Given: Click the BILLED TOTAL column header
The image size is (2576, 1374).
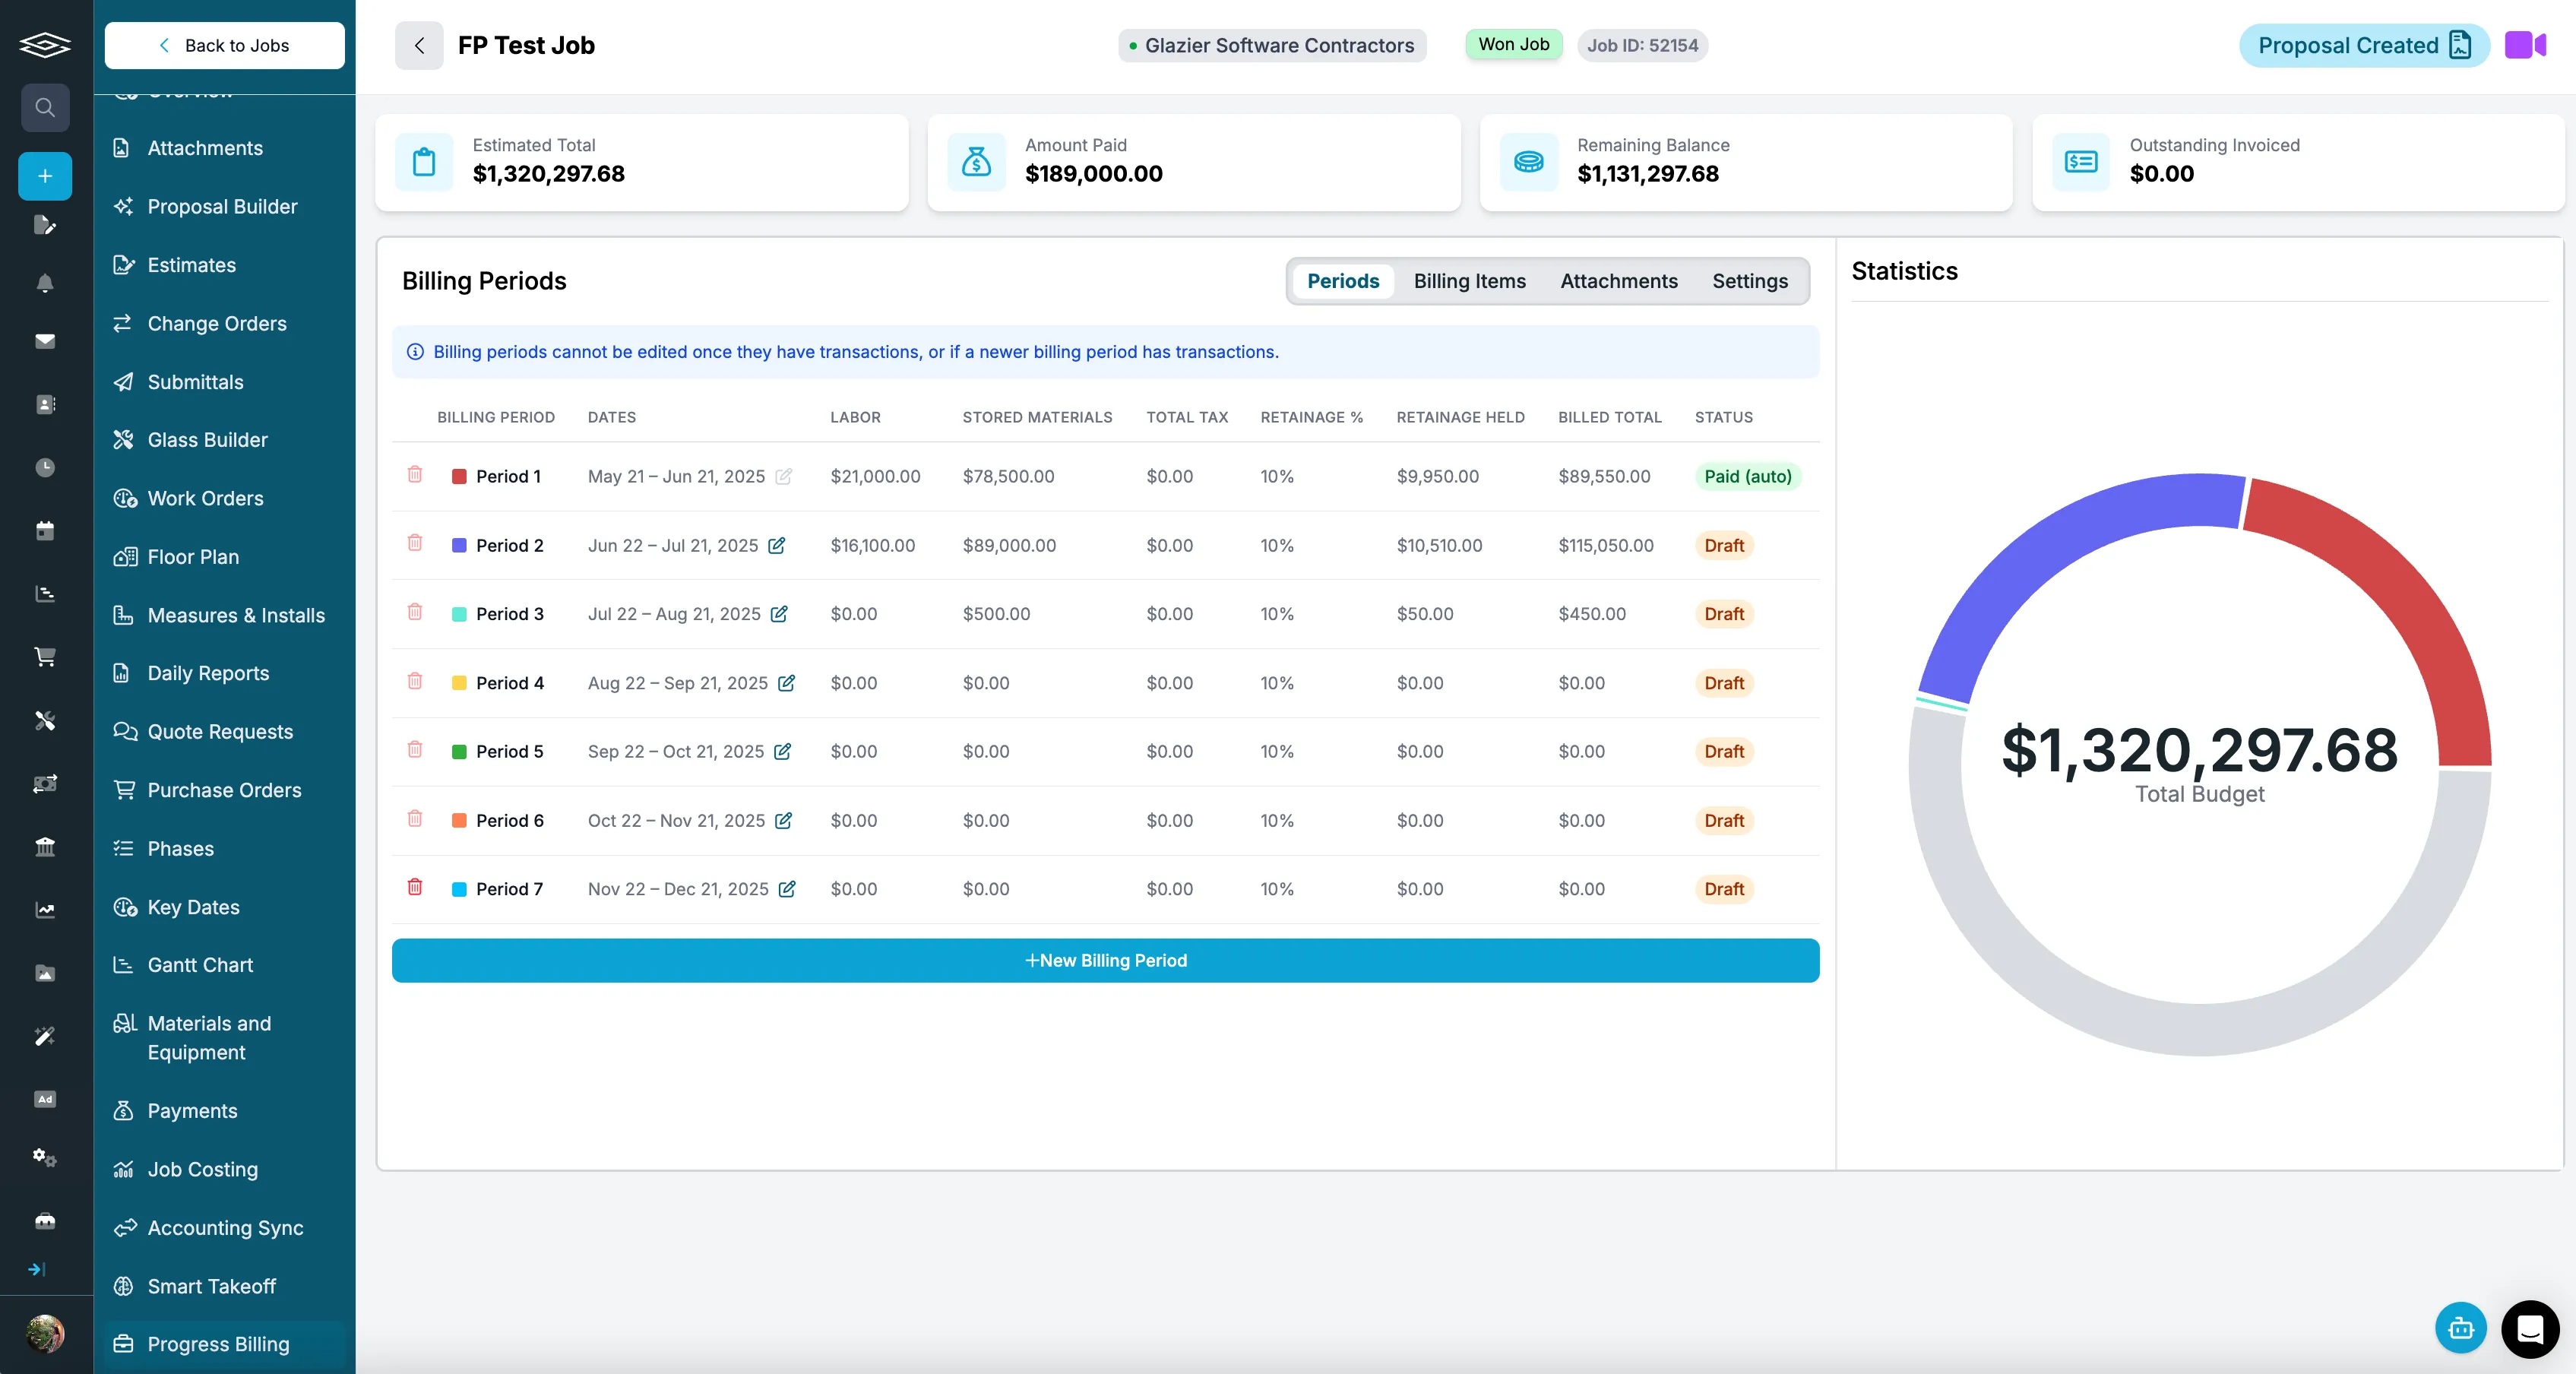Looking at the screenshot, I should [1609, 417].
